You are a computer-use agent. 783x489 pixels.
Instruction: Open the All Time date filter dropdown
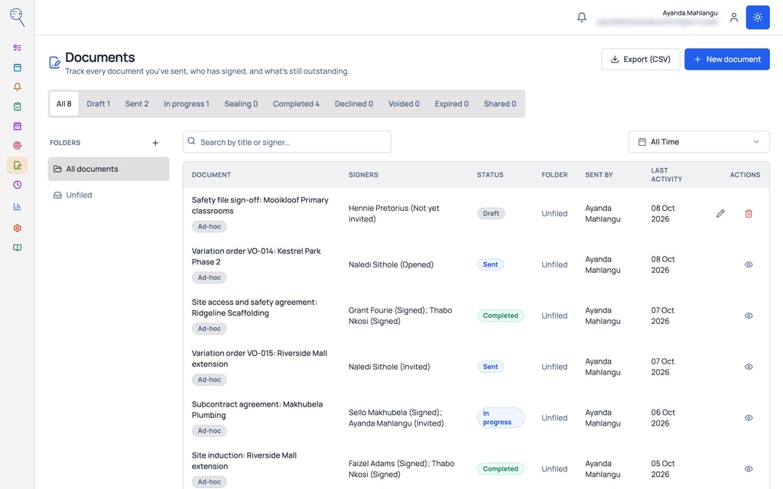click(x=699, y=142)
